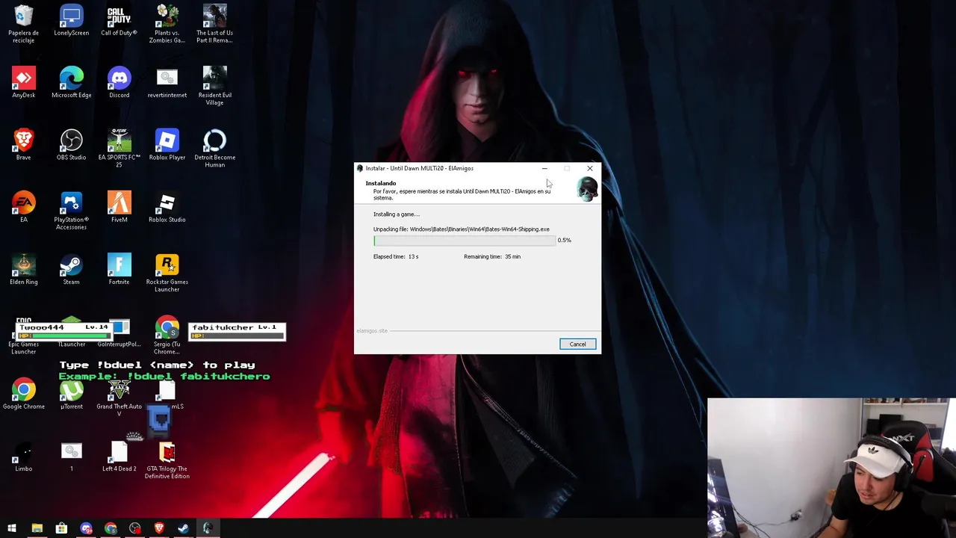Select the Limbo desktop icon
Image resolution: width=956 pixels, height=538 pixels.
24,457
